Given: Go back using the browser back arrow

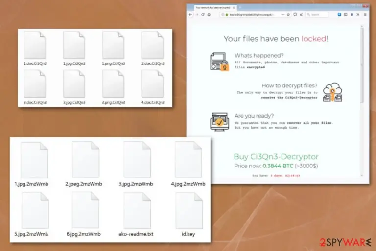Looking at the screenshot, I should [x=190, y=15].
